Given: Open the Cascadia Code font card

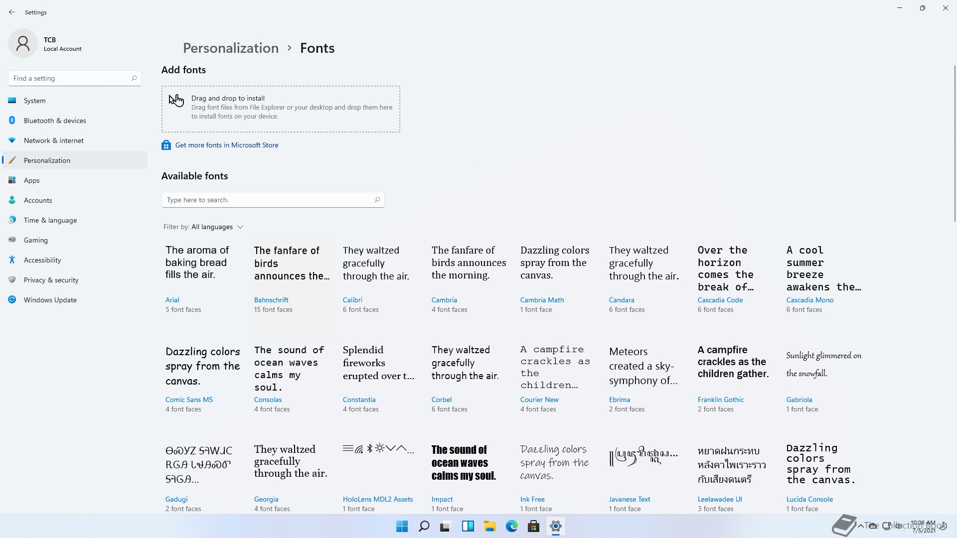Looking at the screenshot, I should [x=735, y=289].
